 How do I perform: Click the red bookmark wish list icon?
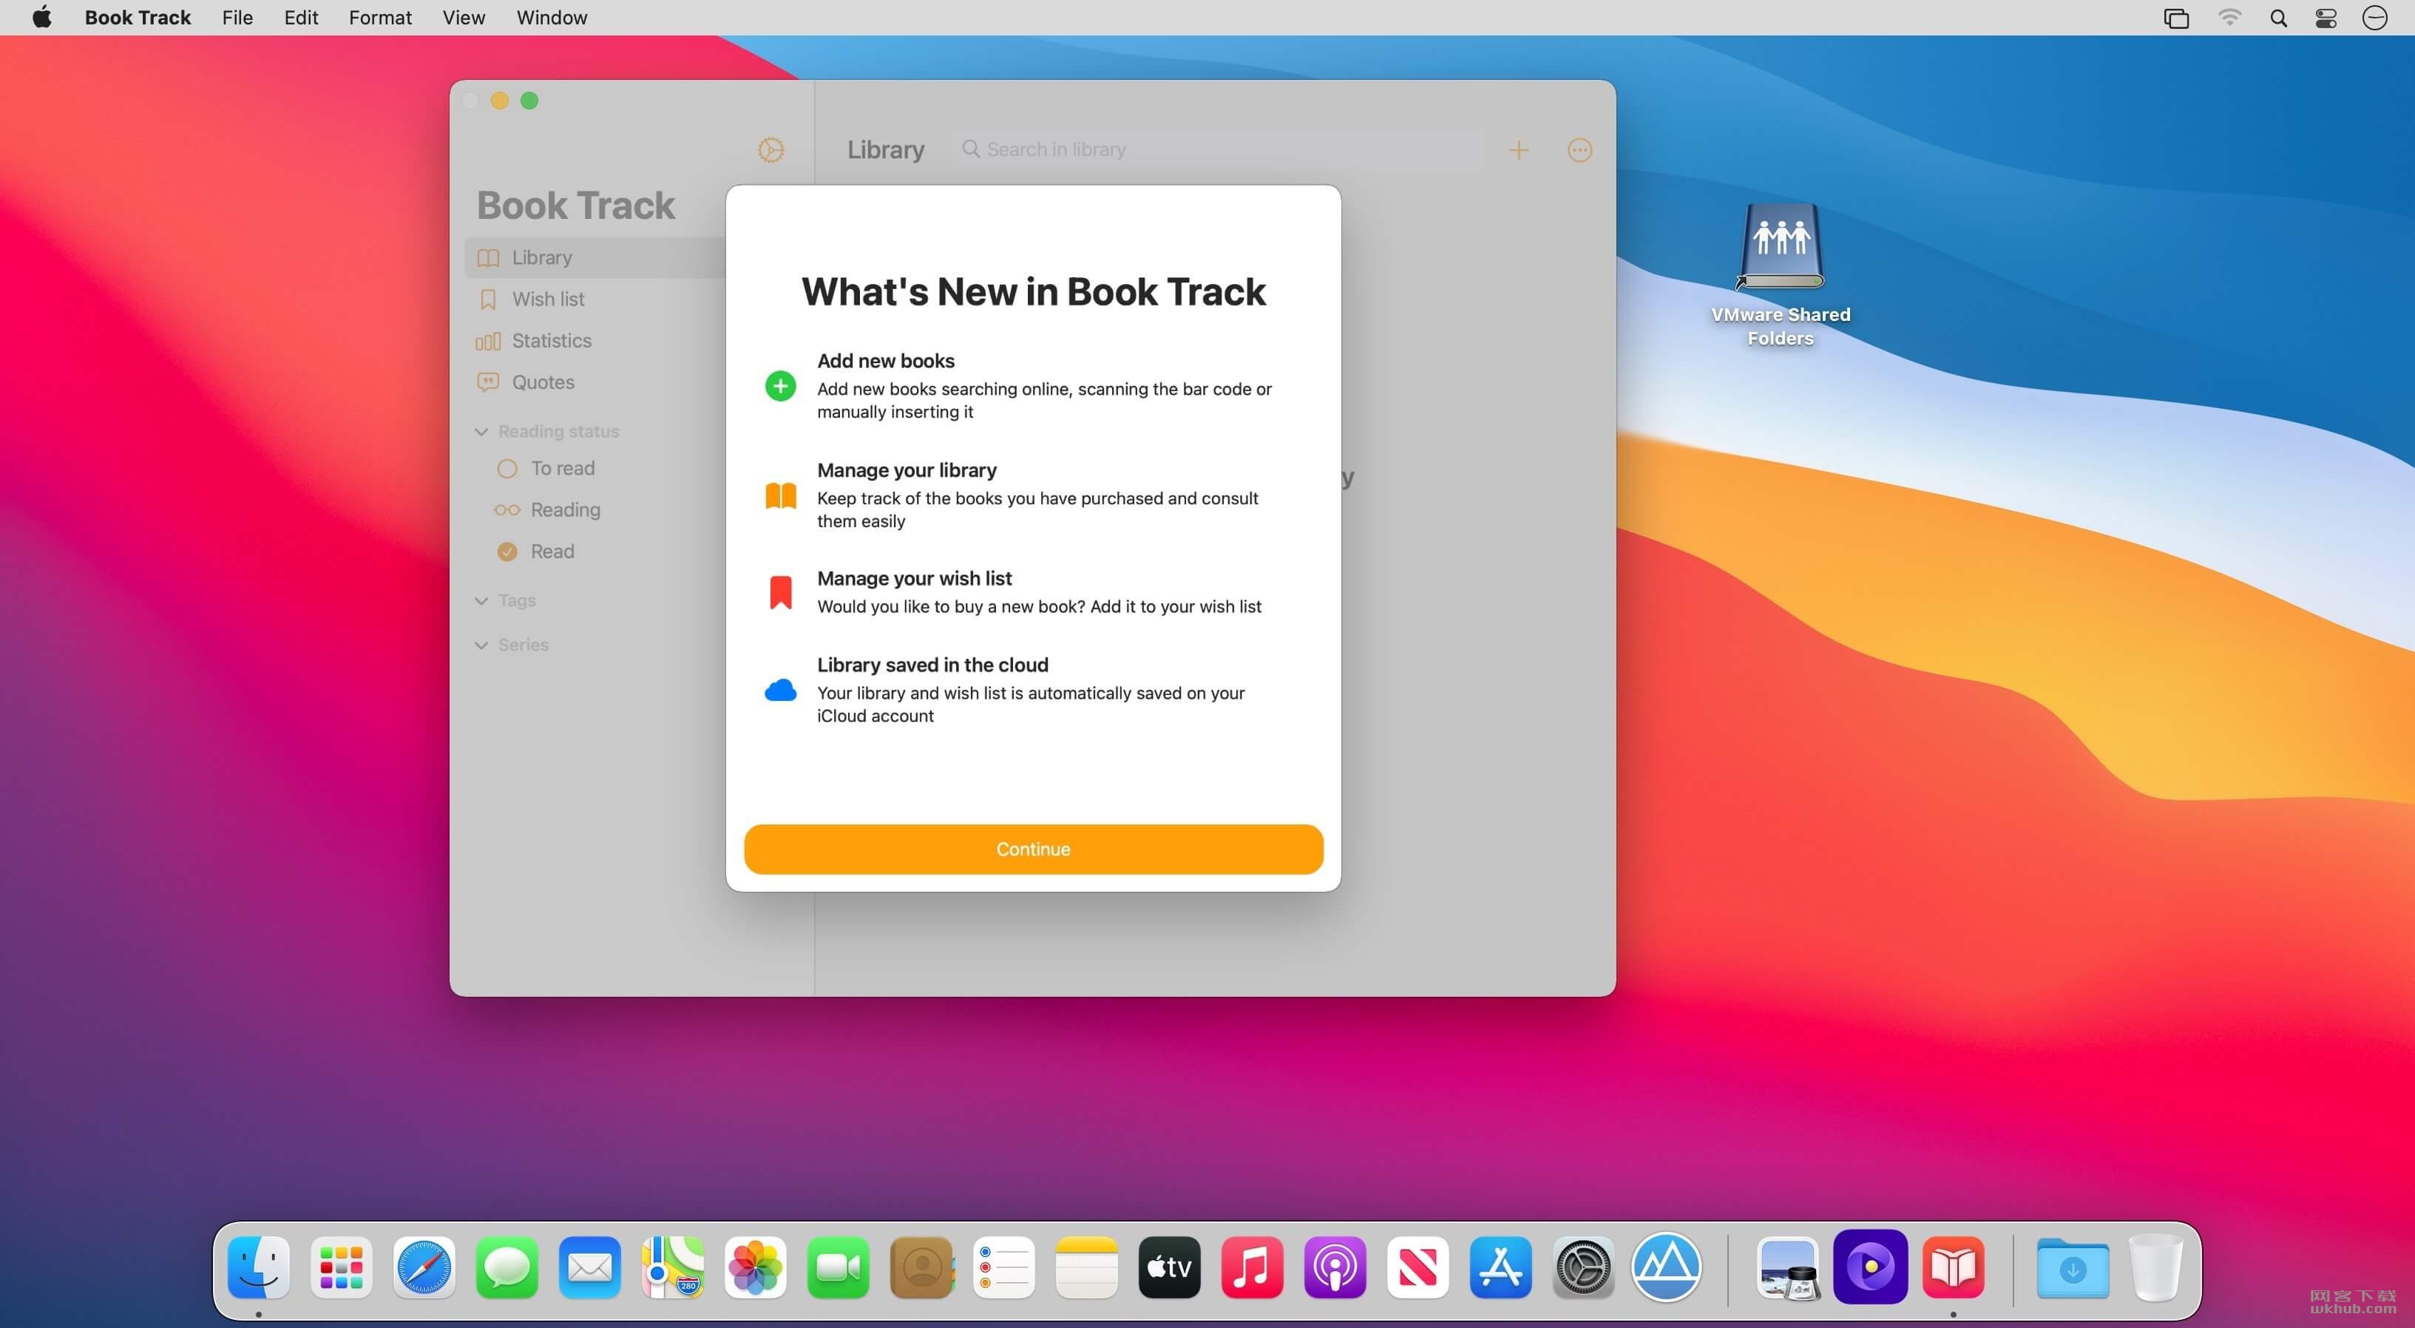(780, 592)
